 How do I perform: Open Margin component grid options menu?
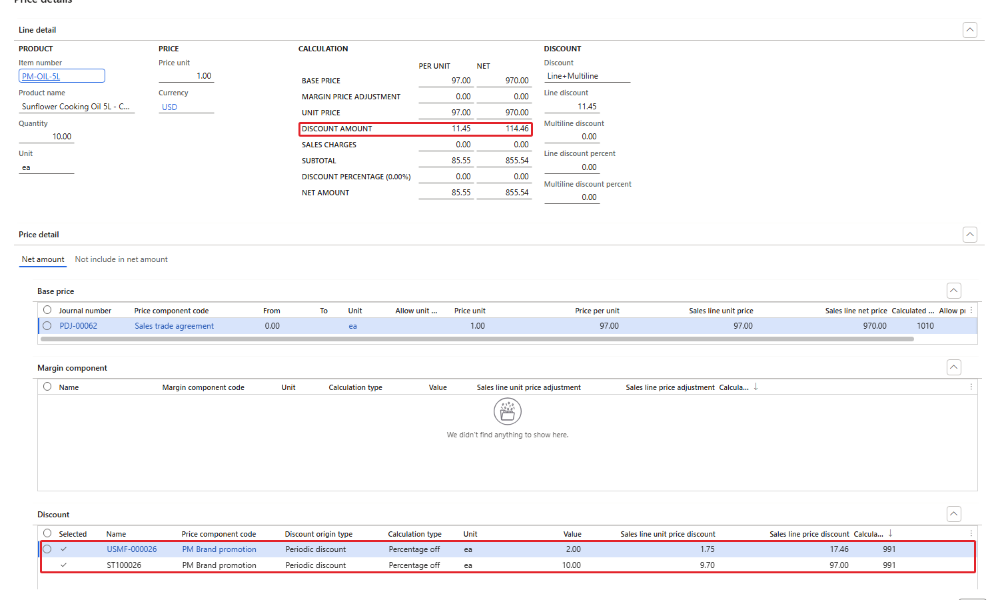click(971, 387)
